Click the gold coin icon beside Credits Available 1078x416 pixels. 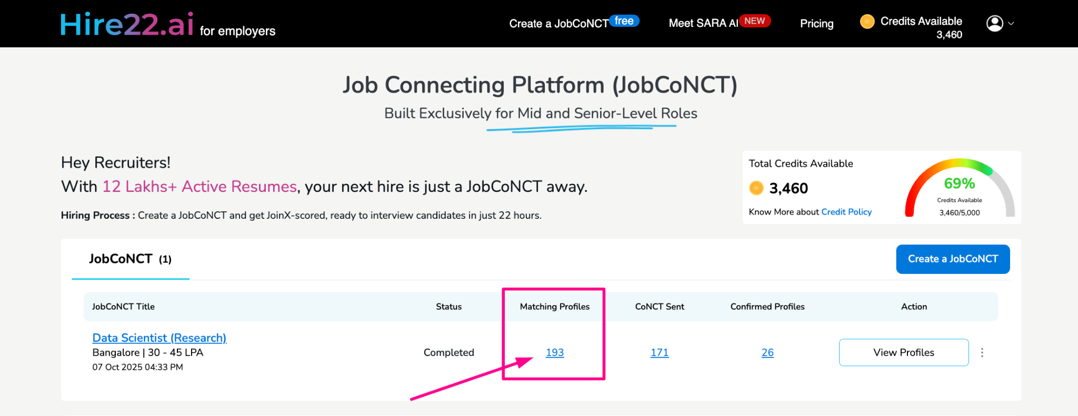(867, 22)
